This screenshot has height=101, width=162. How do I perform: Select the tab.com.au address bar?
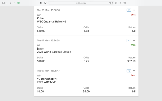click(x=81, y=3)
